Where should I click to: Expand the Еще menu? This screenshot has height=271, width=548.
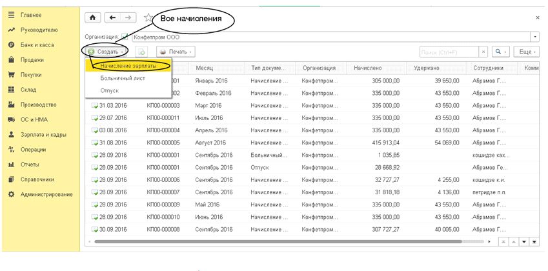click(x=526, y=51)
